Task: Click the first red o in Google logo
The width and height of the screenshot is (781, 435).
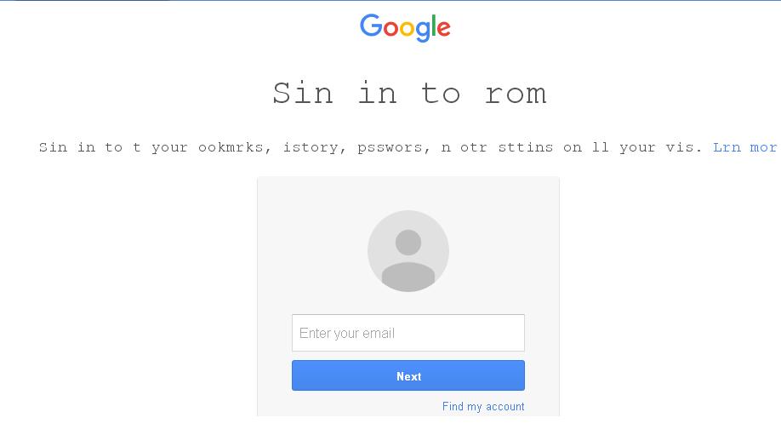Action: [x=390, y=29]
